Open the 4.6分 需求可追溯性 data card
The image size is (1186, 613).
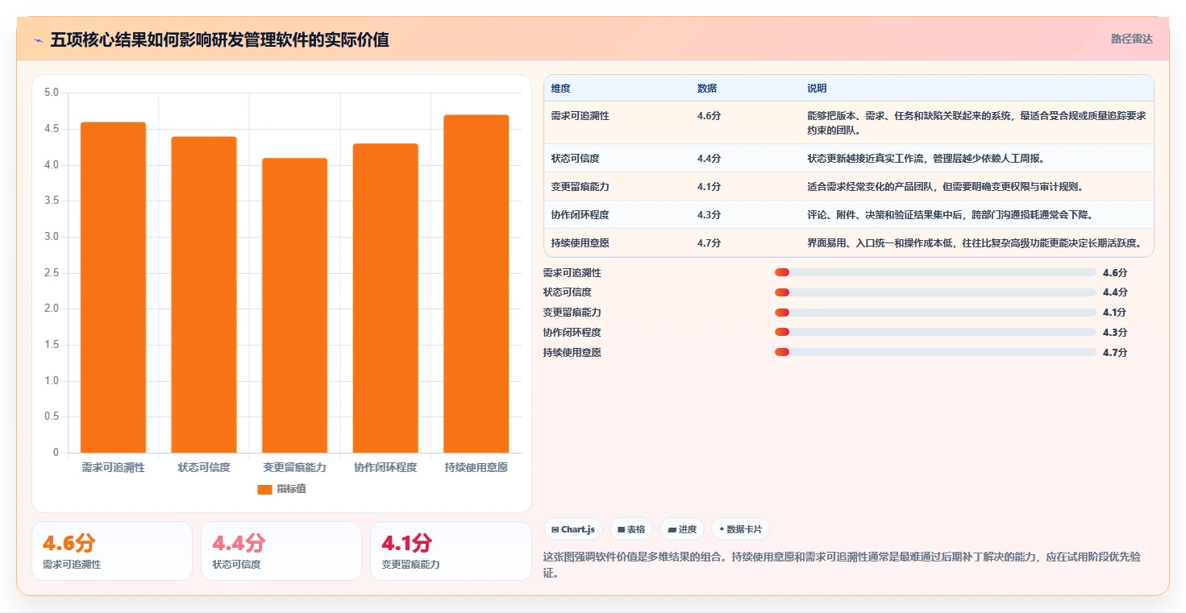112,551
